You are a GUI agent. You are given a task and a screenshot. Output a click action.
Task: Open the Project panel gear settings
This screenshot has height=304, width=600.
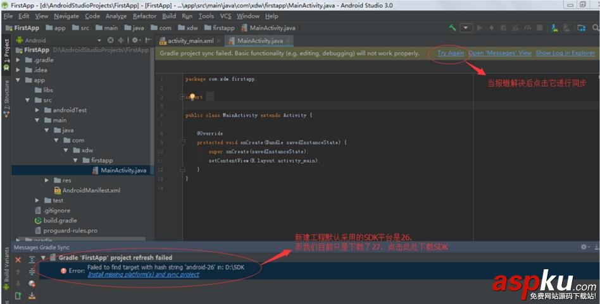coord(136,40)
